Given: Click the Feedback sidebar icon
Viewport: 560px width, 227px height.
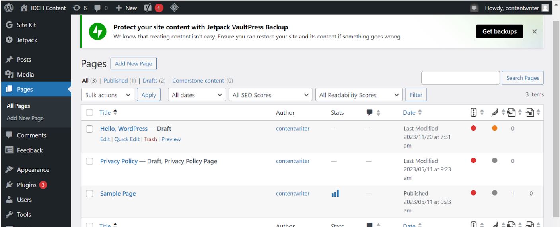Looking at the screenshot, I should [9, 150].
